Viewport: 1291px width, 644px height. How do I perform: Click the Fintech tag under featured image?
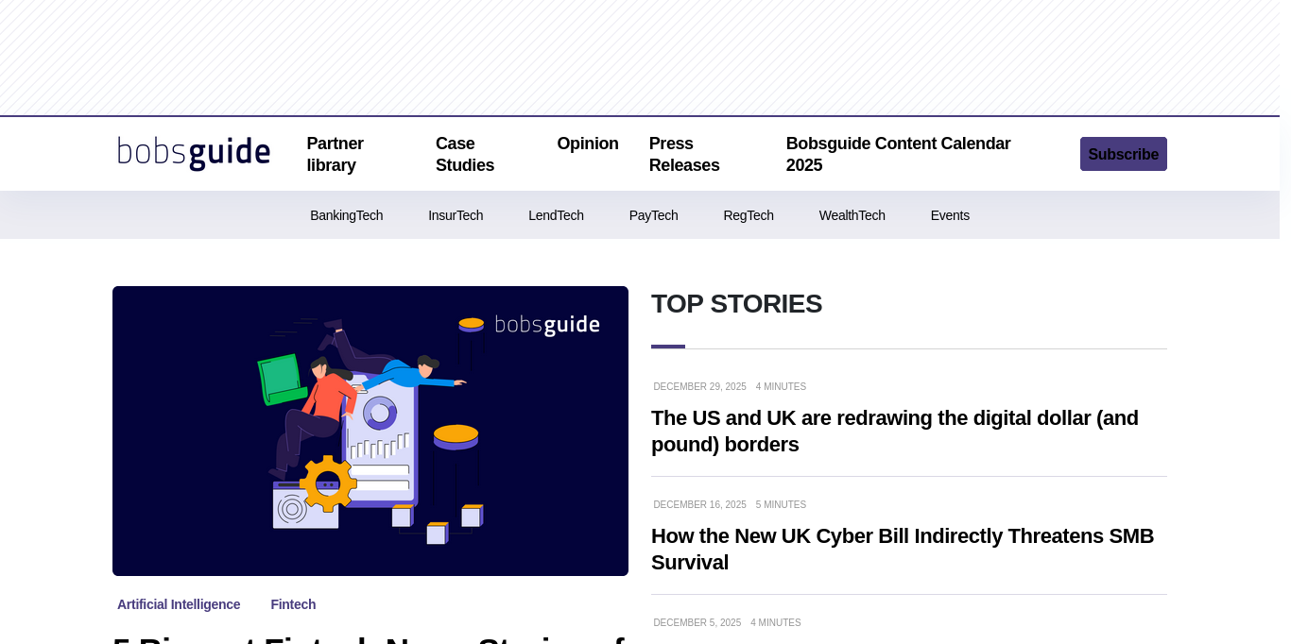point(293,604)
